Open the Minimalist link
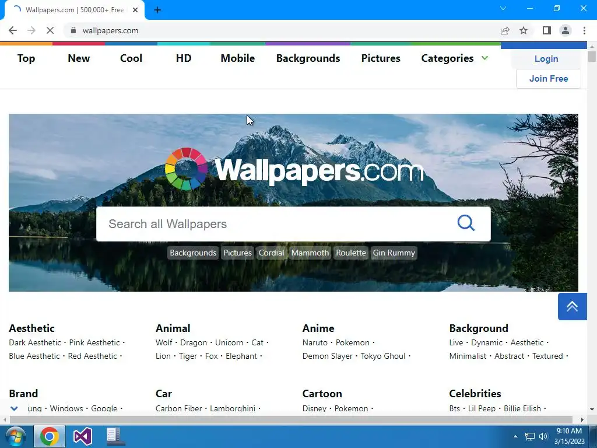 click(x=468, y=356)
